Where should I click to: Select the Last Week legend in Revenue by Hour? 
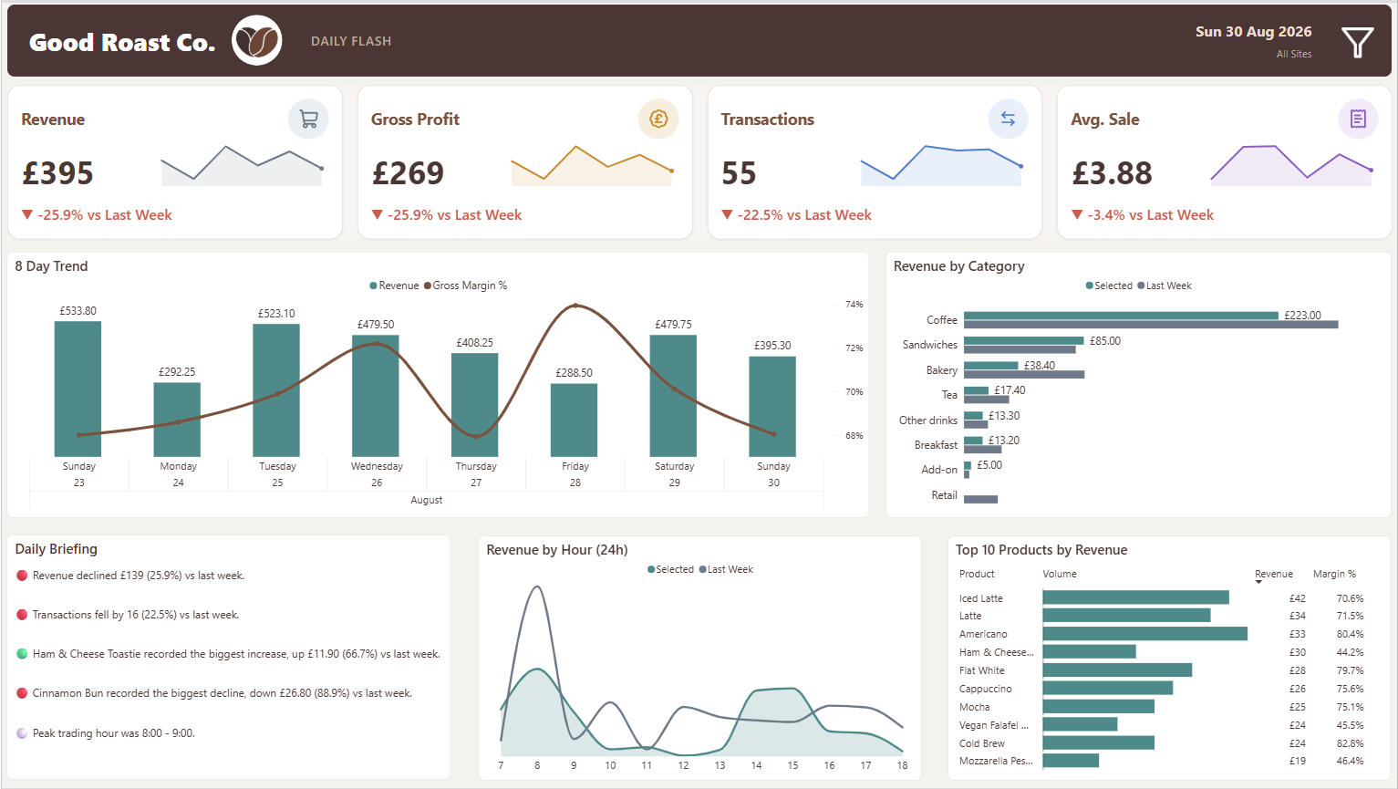(726, 569)
